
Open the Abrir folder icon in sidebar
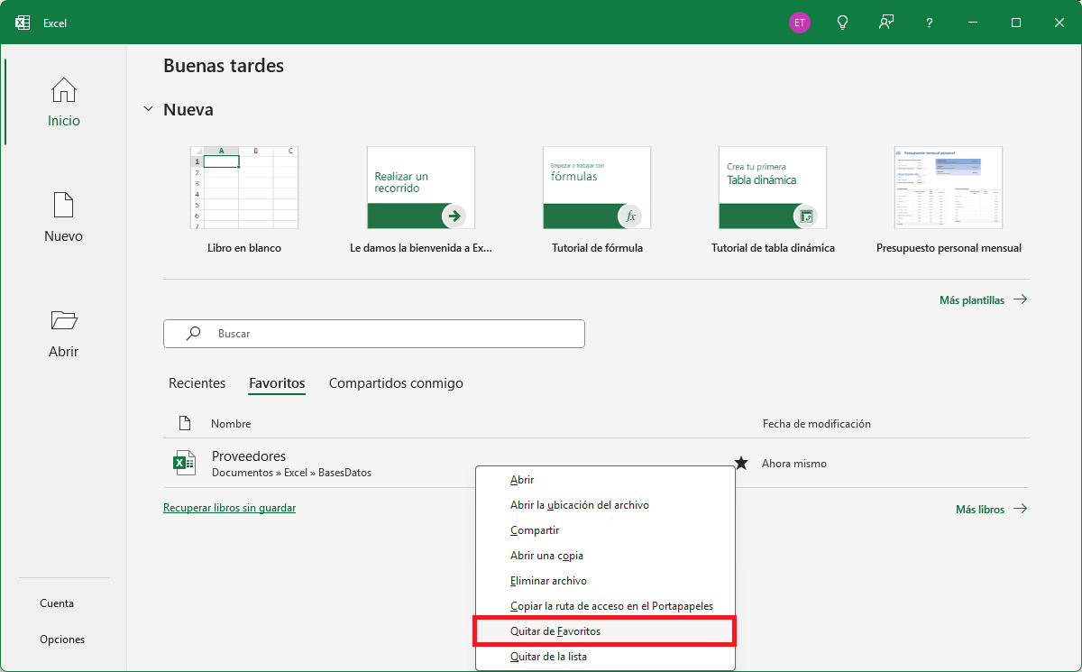click(x=64, y=320)
